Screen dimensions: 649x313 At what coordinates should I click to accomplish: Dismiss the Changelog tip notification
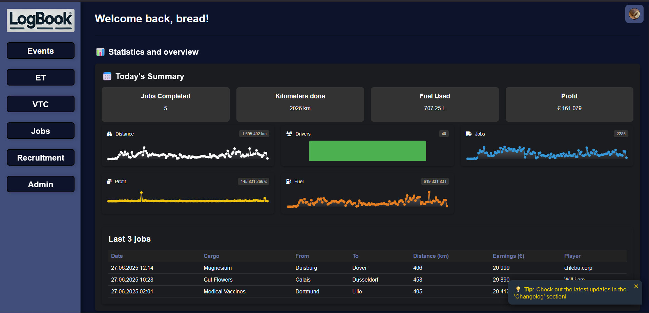636,286
